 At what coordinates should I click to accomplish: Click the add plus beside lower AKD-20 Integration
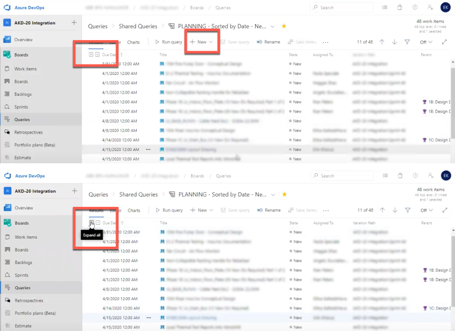pos(74,191)
